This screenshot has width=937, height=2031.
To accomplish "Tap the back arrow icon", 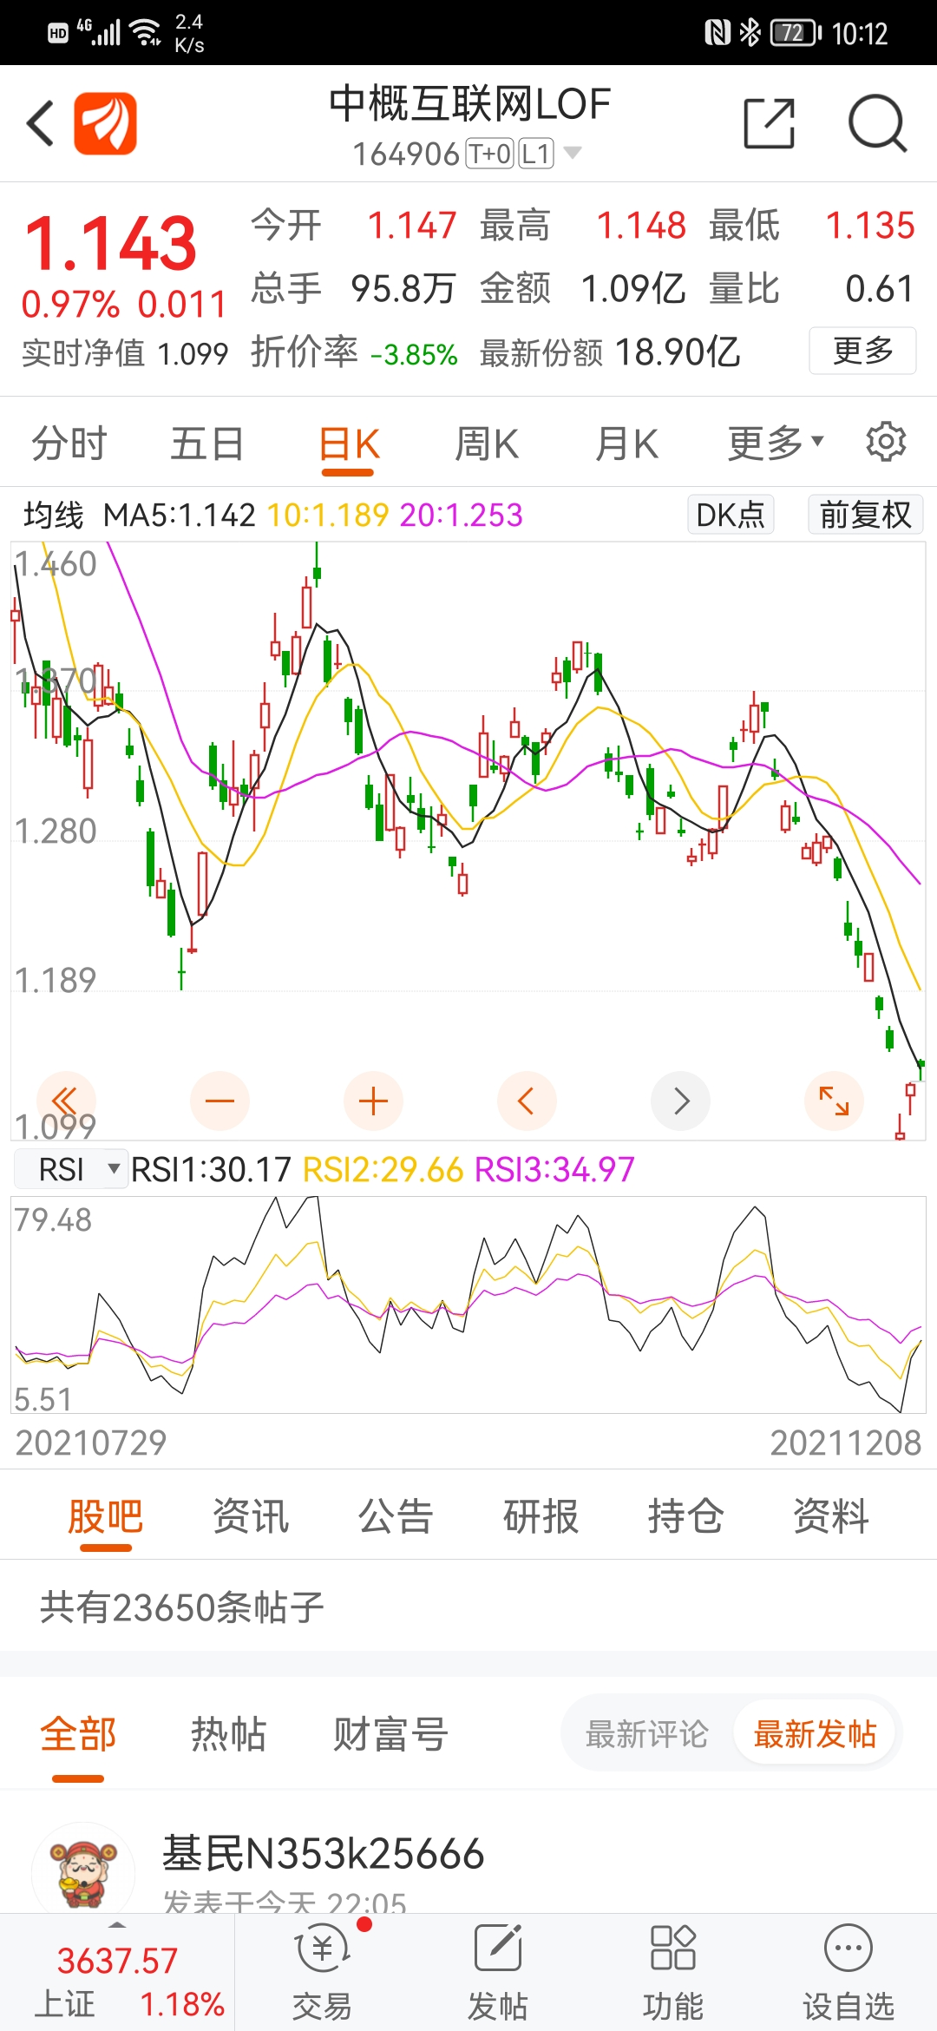I will point(41,122).
